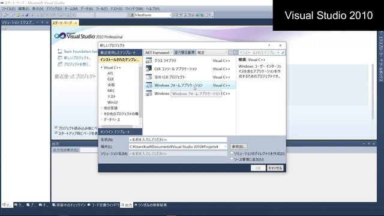Open the .NET Framework version dropdown
384x216 pixels.
point(158,53)
